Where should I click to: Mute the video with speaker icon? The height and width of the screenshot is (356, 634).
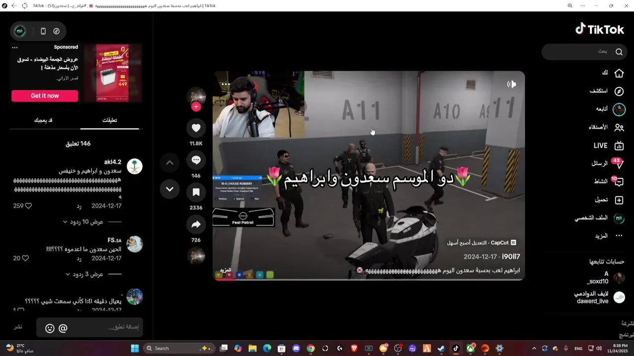pyautogui.click(x=512, y=85)
